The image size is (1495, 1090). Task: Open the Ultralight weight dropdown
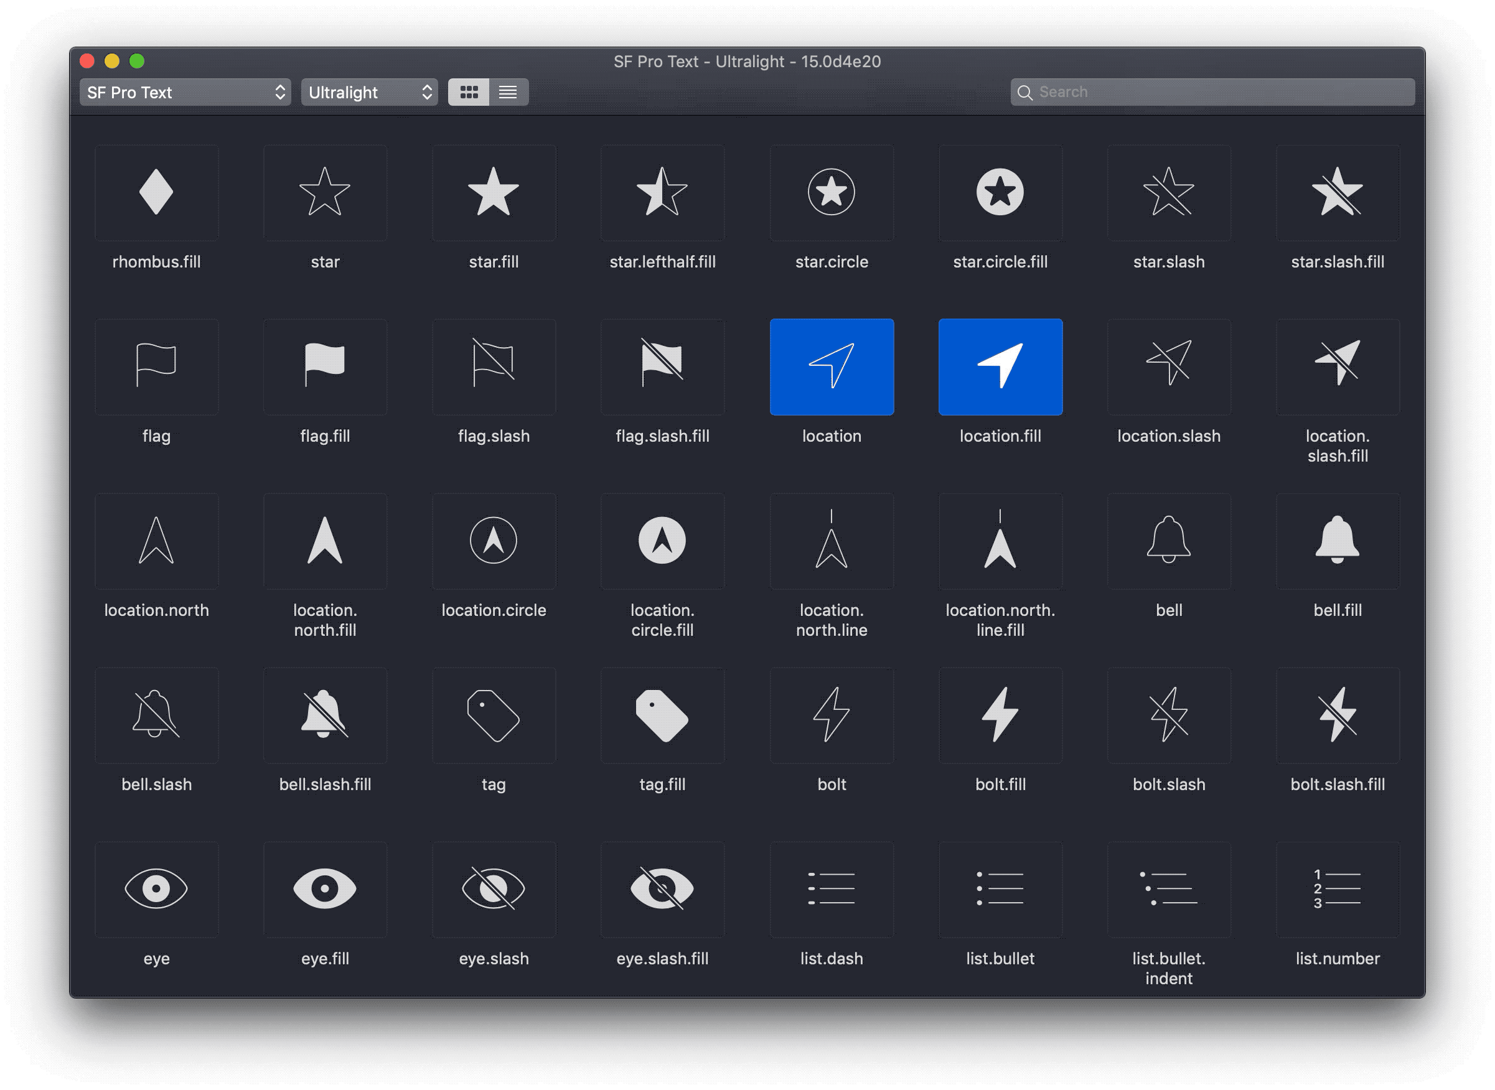(370, 92)
